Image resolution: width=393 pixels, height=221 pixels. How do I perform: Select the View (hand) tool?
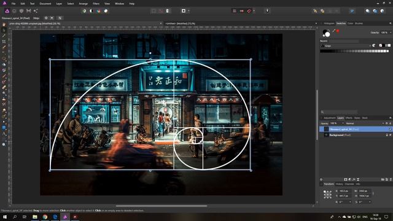[x=4, y=25]
